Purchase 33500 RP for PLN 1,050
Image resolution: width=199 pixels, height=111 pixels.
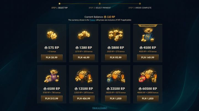tap(116, 99)
